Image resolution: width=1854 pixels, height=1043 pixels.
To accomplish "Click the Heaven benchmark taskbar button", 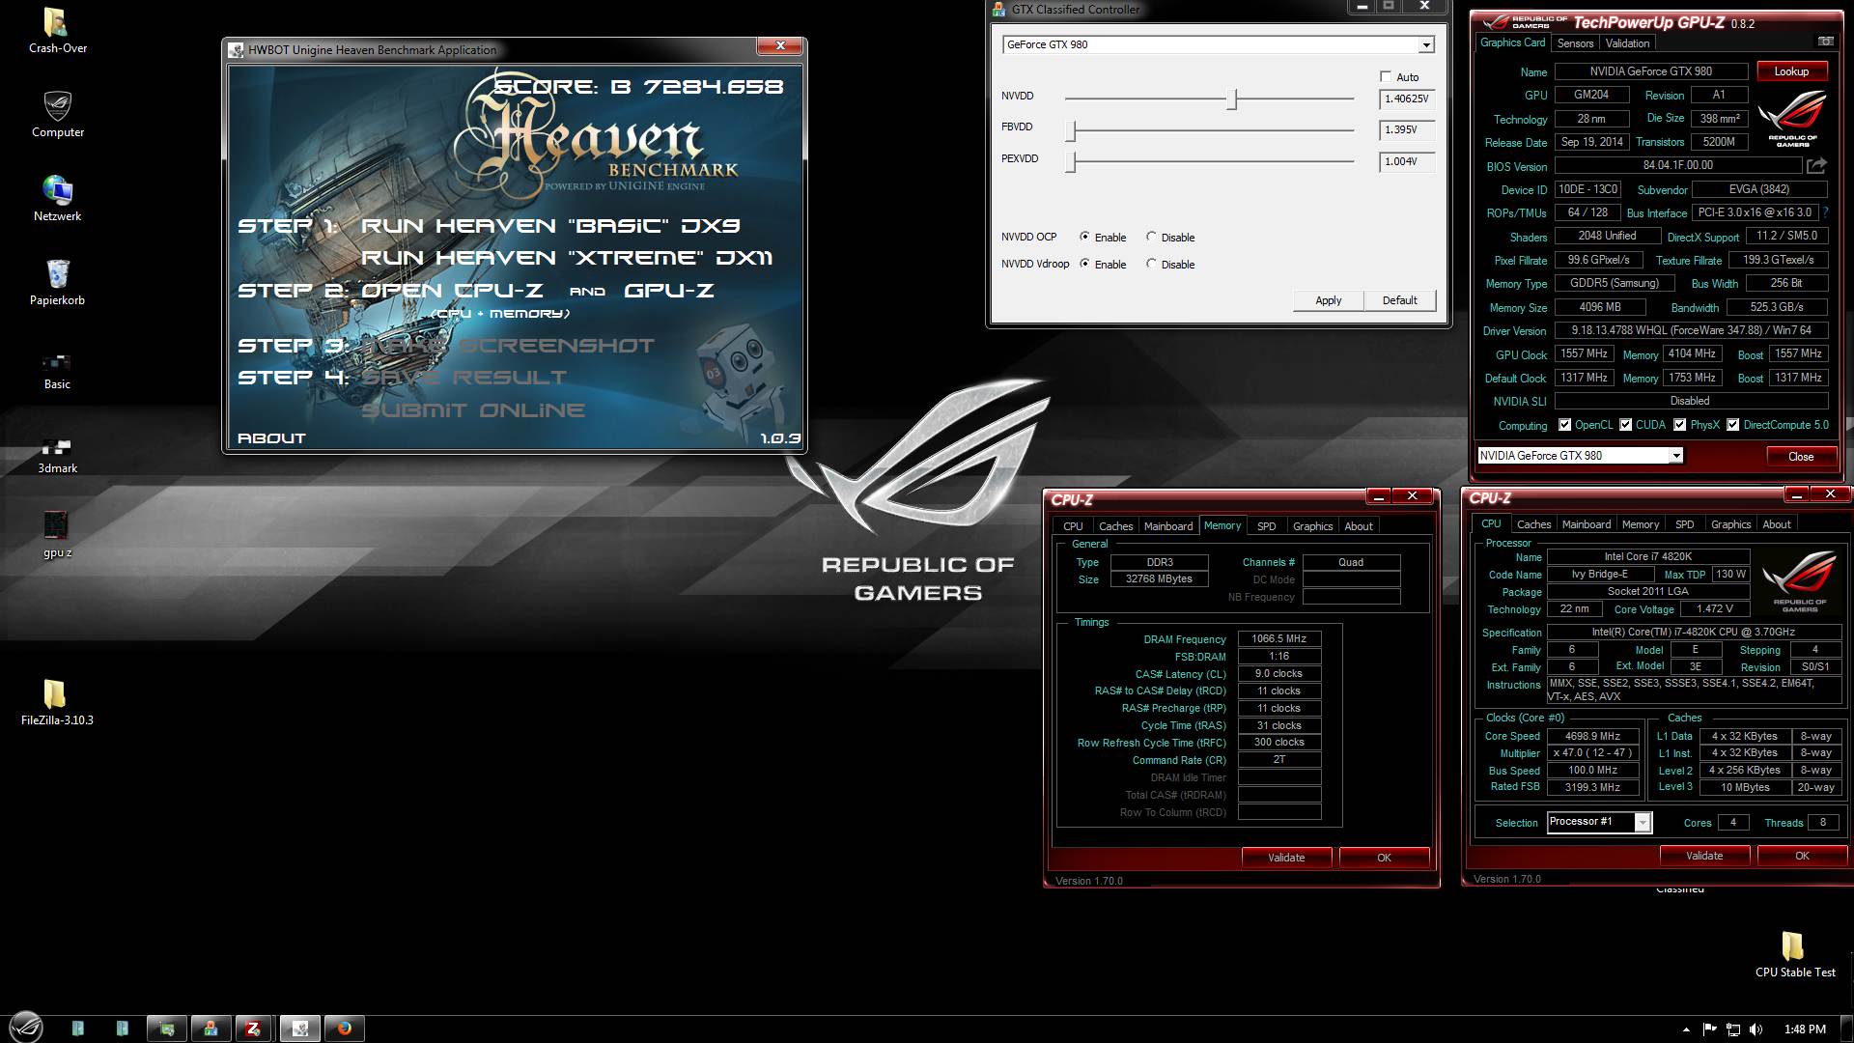I will pyautogui.click(x=299, y=1029).
